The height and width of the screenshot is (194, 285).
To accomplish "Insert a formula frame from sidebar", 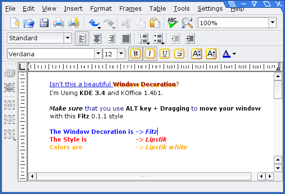I will coord(9,120).
